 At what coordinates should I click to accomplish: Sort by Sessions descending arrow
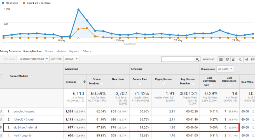tap(85, 82)
